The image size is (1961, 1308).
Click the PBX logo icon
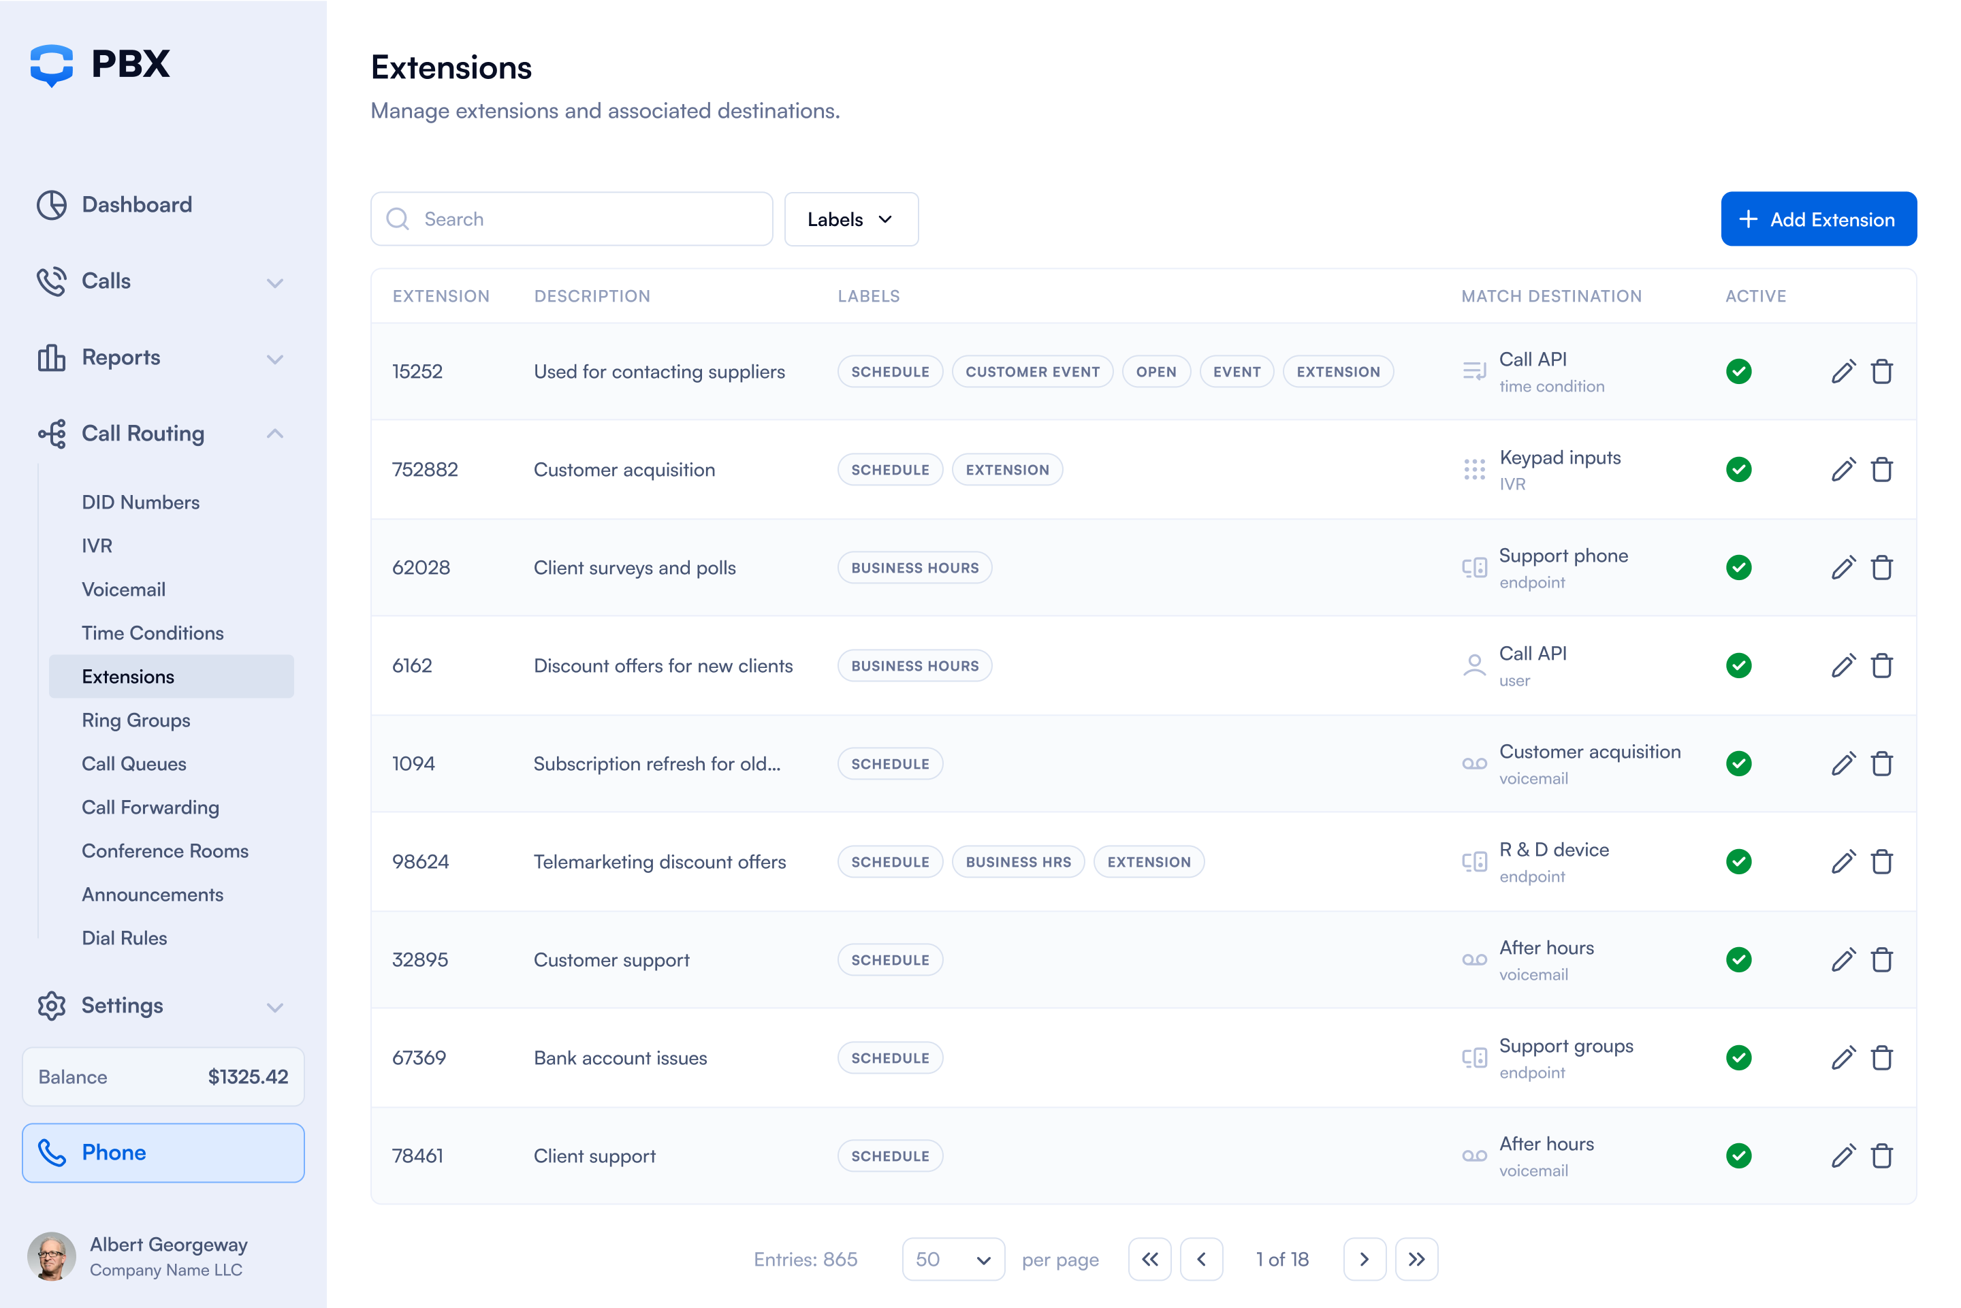click(52, 64)
